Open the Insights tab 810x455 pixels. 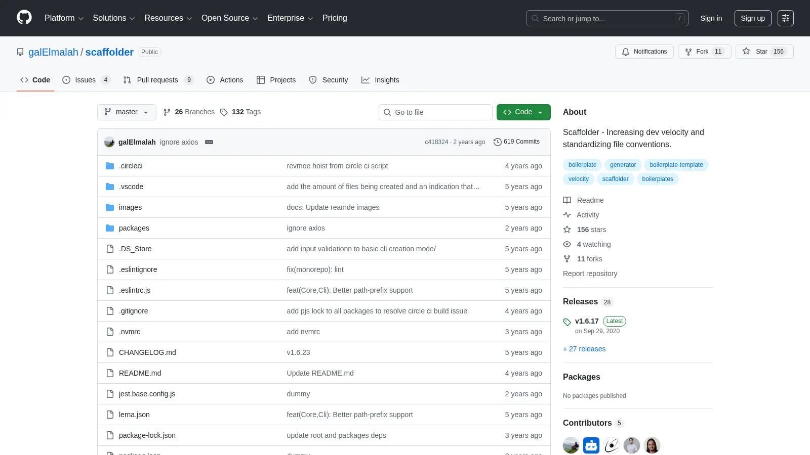tap(380, 80)
